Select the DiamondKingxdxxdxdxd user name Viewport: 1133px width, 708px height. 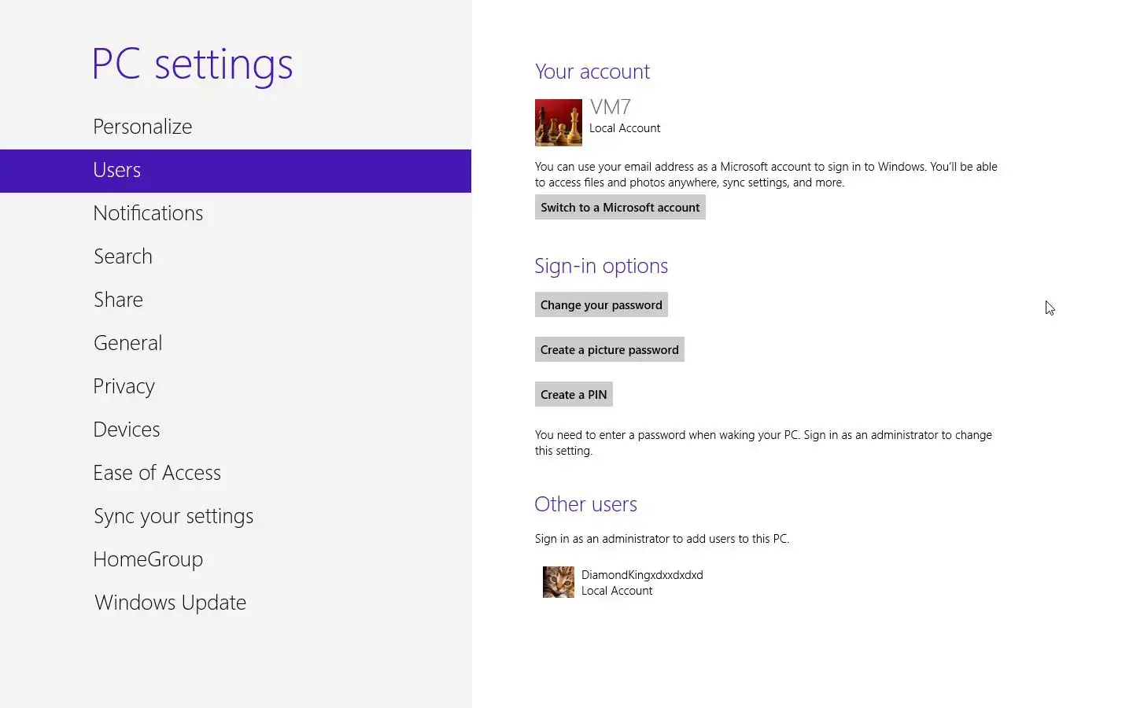(x=642, y=575)
